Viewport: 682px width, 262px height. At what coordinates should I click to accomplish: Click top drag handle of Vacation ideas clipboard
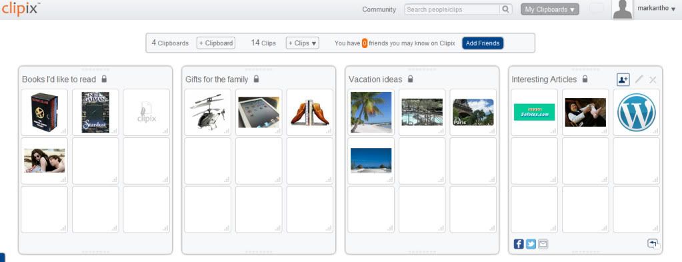[x=422, y=69]
